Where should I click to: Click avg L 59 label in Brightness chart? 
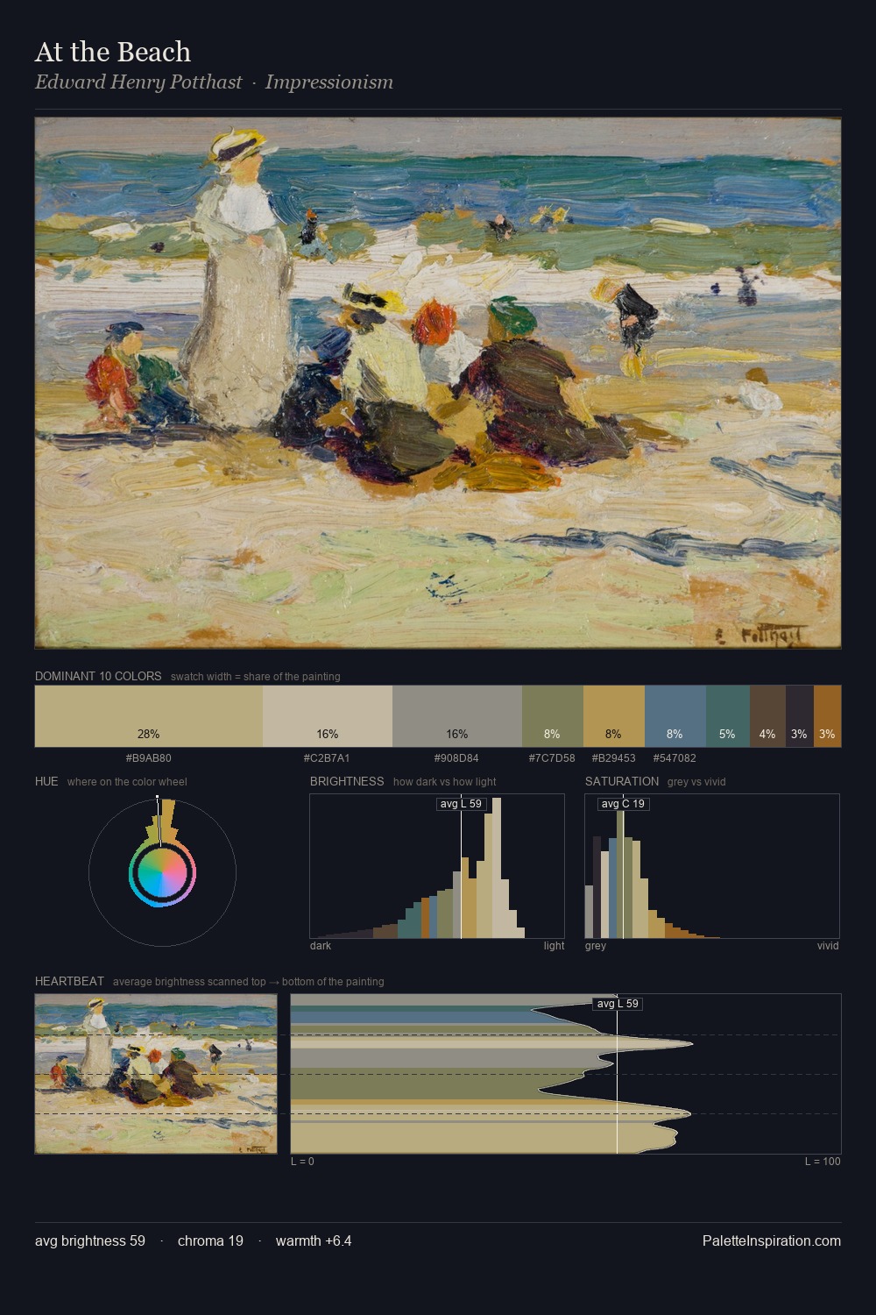pyautogui.click(x=461, y=804)
